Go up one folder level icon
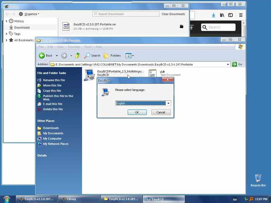271x203 pixels. point(78,56)
